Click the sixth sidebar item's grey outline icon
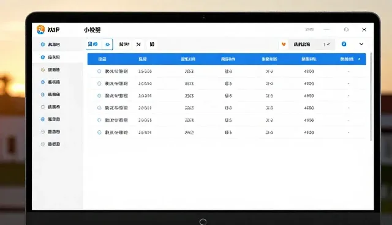This screenshot has height=225, width=392. (x=43, y=107)
